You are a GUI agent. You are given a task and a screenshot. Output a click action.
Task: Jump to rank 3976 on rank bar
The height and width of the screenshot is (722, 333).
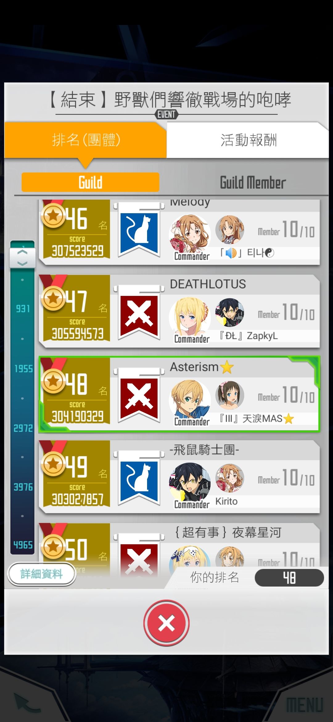click(23, 487)
